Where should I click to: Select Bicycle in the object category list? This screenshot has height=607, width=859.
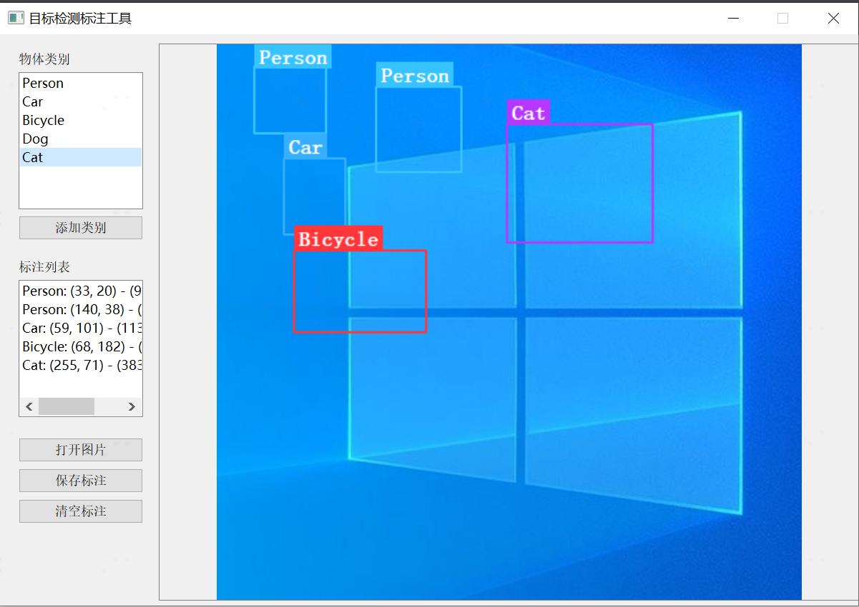pos(80,120)
